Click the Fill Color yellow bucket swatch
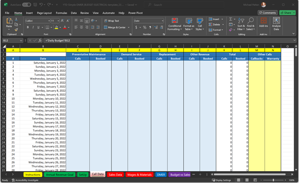 [56, 27]
